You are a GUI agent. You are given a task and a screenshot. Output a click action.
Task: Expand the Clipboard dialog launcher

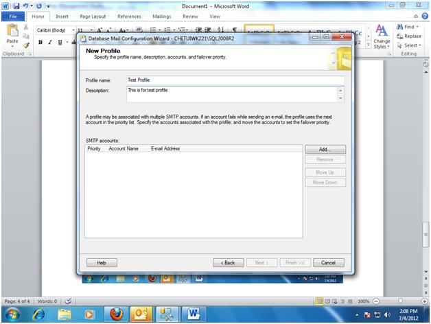pyautogui.click(x=30, y=54)
